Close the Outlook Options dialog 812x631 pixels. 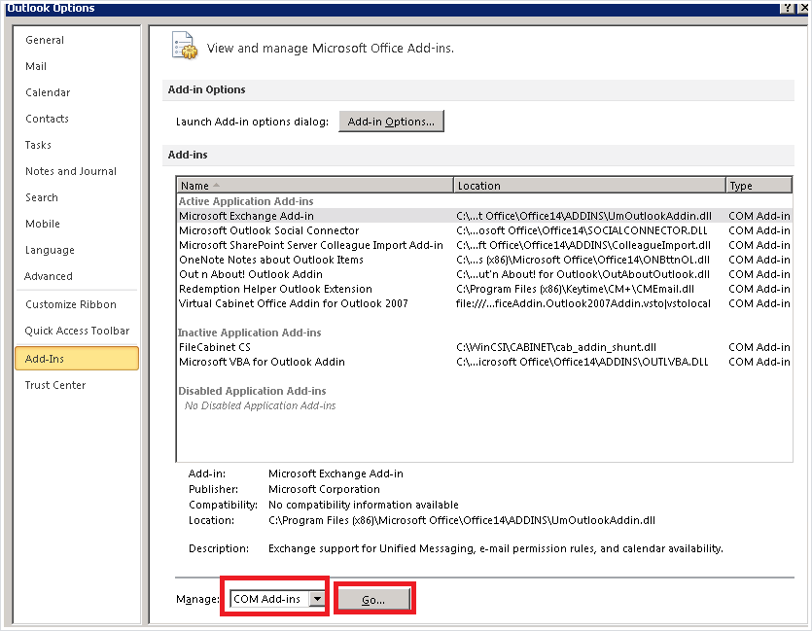803,8
